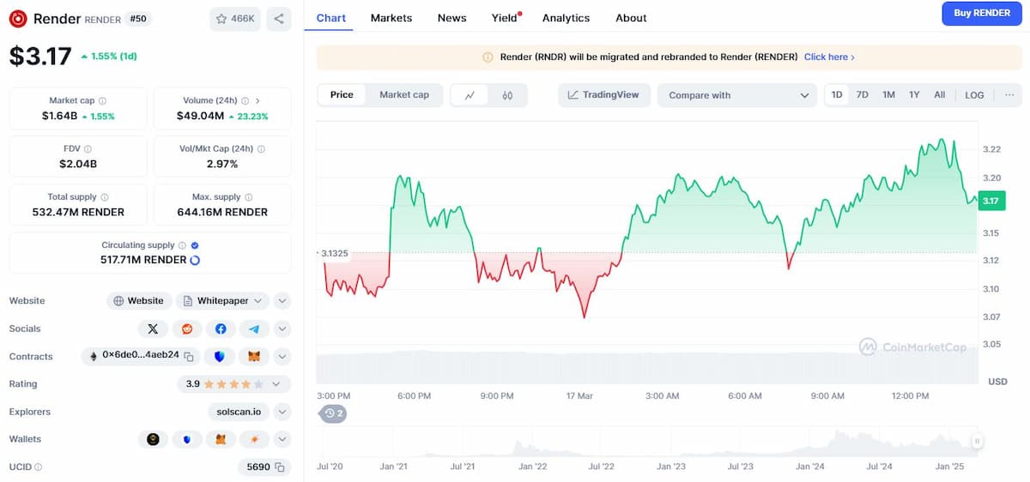Click the Buy RENDER button
Image resolution: width=1030 pixels, height=482 pixels.
[982, 13]
